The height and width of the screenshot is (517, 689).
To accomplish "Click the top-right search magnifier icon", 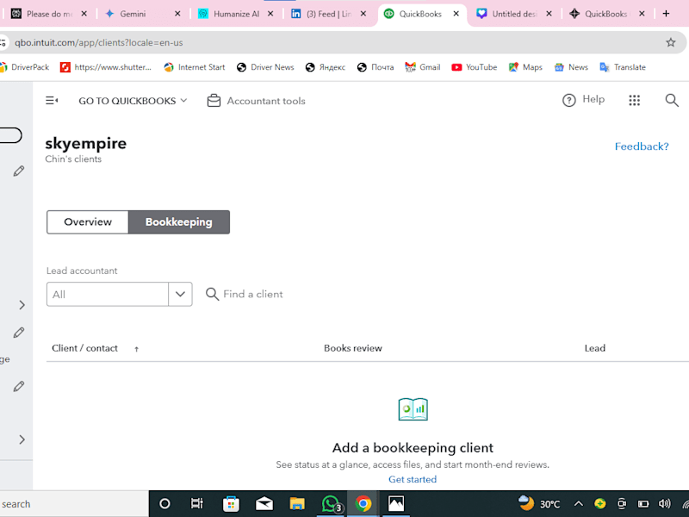I will [672, 100].
